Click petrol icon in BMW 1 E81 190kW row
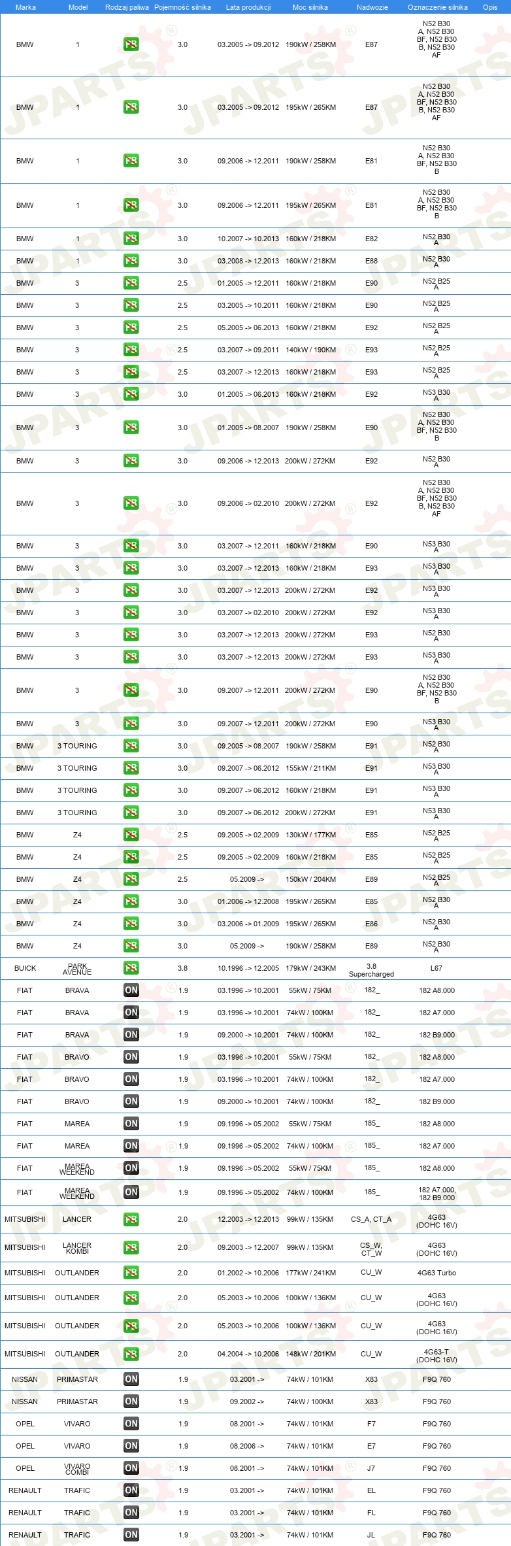The width and height of the screenshot is (511, 1546). pyautogui.click(x=131, y=161)
